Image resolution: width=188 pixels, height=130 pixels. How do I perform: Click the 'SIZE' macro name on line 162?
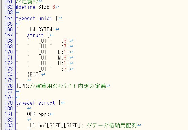(44, 7)
